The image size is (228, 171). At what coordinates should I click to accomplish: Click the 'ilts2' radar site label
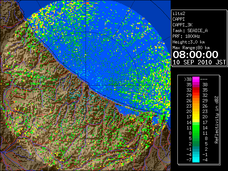point(179,14)
